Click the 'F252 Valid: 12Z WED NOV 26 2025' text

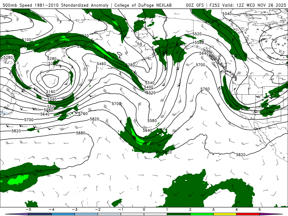[248, 5]
